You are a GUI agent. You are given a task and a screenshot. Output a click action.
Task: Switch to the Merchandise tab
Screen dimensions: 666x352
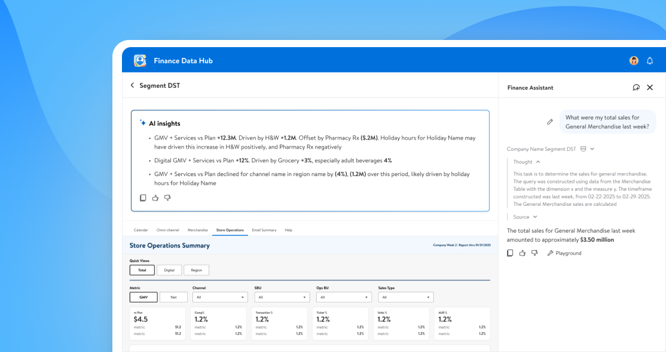pos(198,230)
